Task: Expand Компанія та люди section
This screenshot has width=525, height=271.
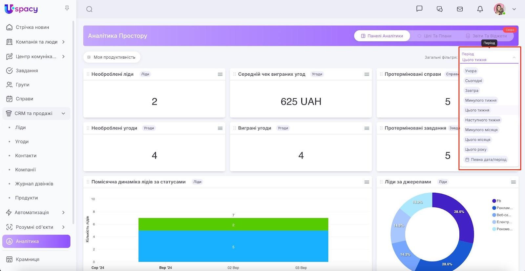Action: tap(63, 42)
